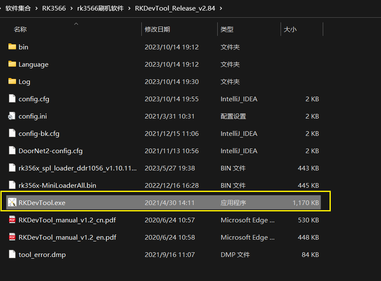
Task: Click date 2021/3/31 10:31 of config.ini
Action: click(170, 116)
